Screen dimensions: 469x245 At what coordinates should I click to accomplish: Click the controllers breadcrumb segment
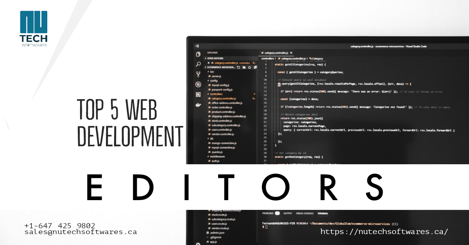(x=268, y=59)
